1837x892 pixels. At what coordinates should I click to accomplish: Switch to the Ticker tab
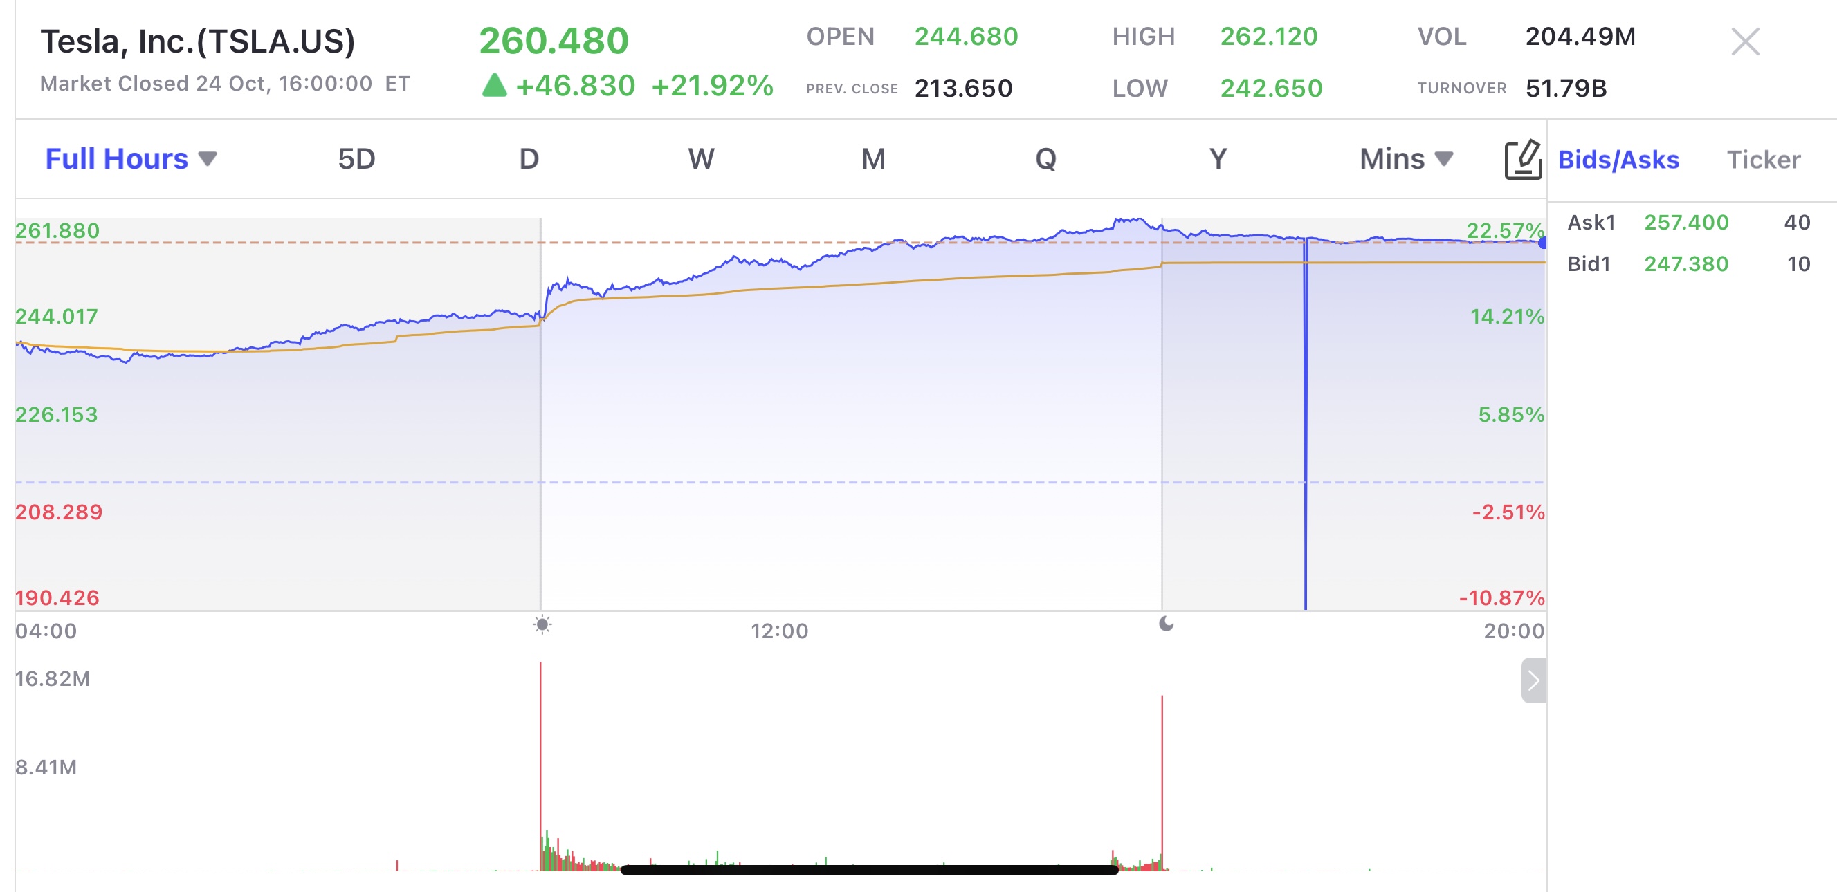pos(1765,160)
